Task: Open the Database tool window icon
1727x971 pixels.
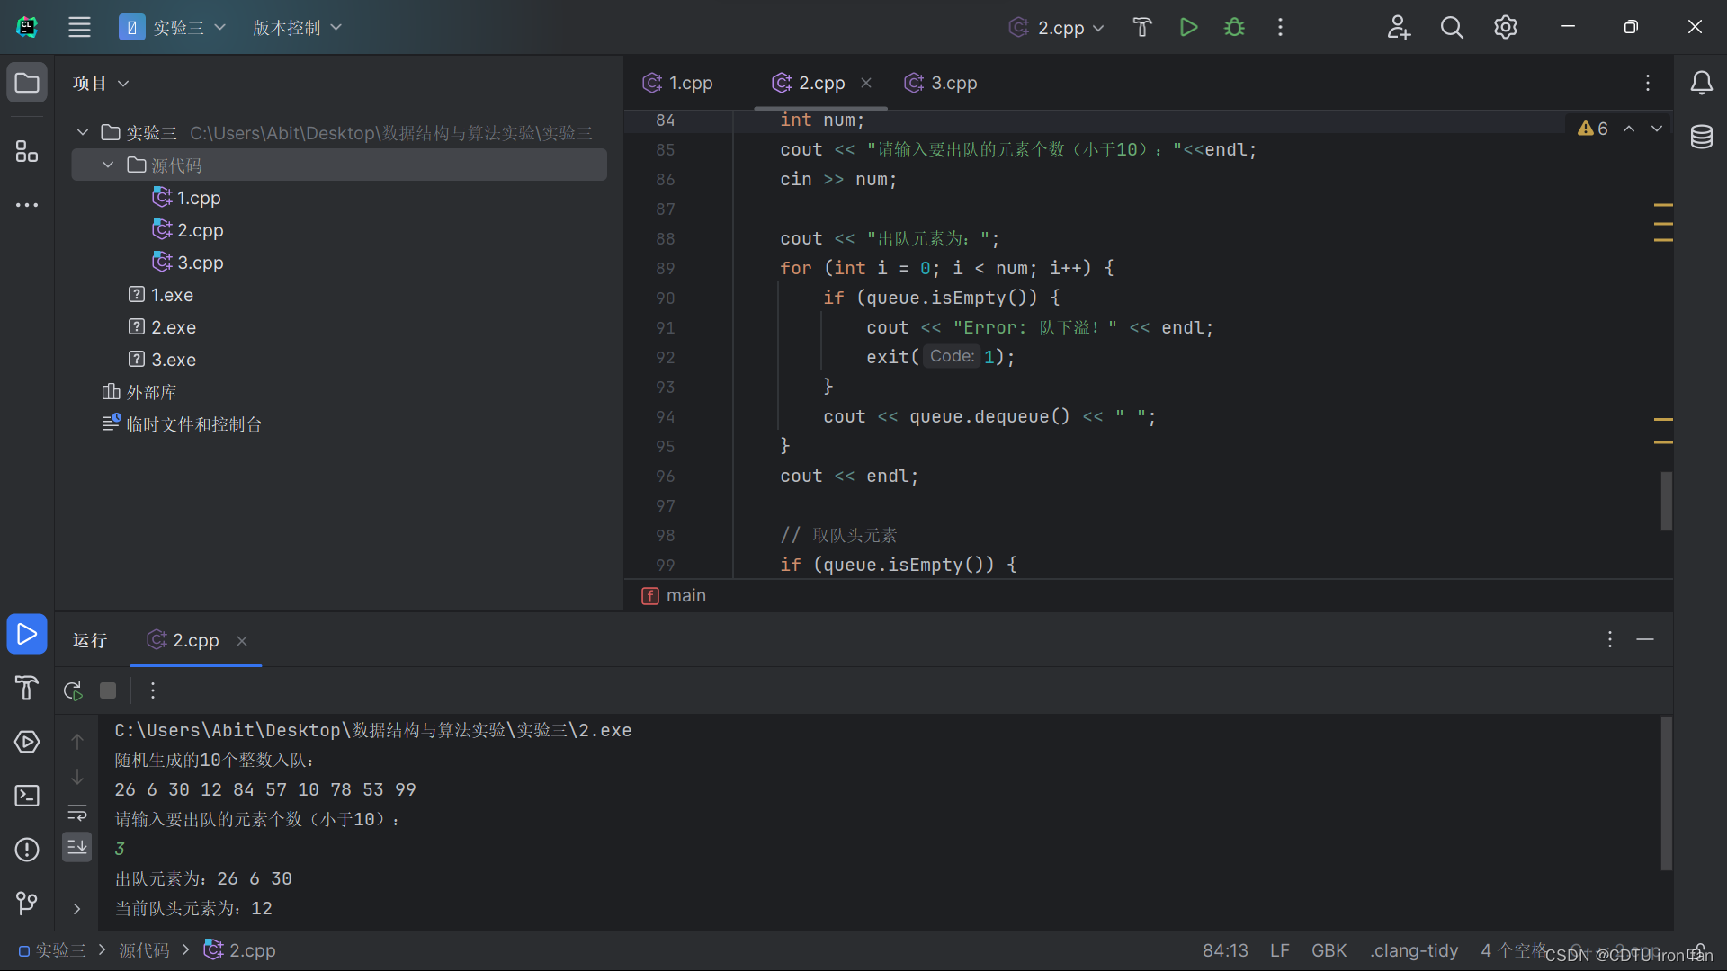Action: click(1701, 137)
